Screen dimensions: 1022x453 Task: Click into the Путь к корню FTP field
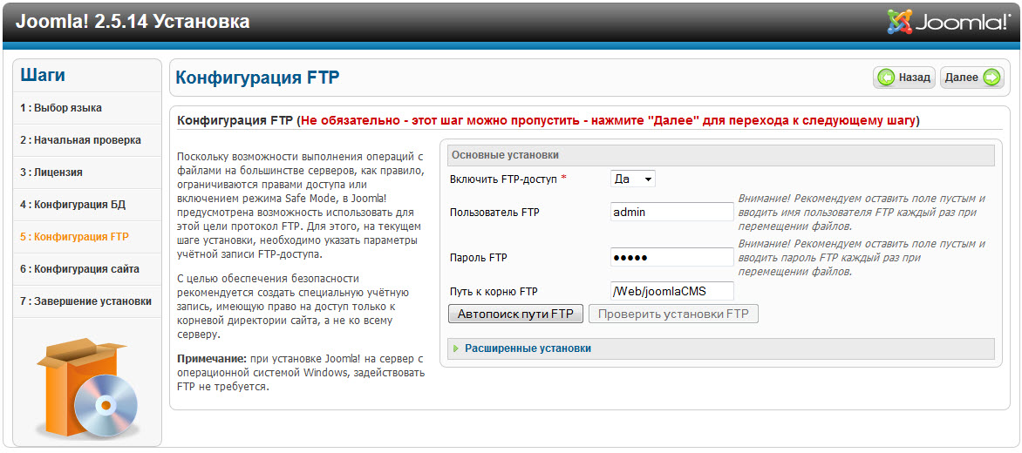coord(672,291)
